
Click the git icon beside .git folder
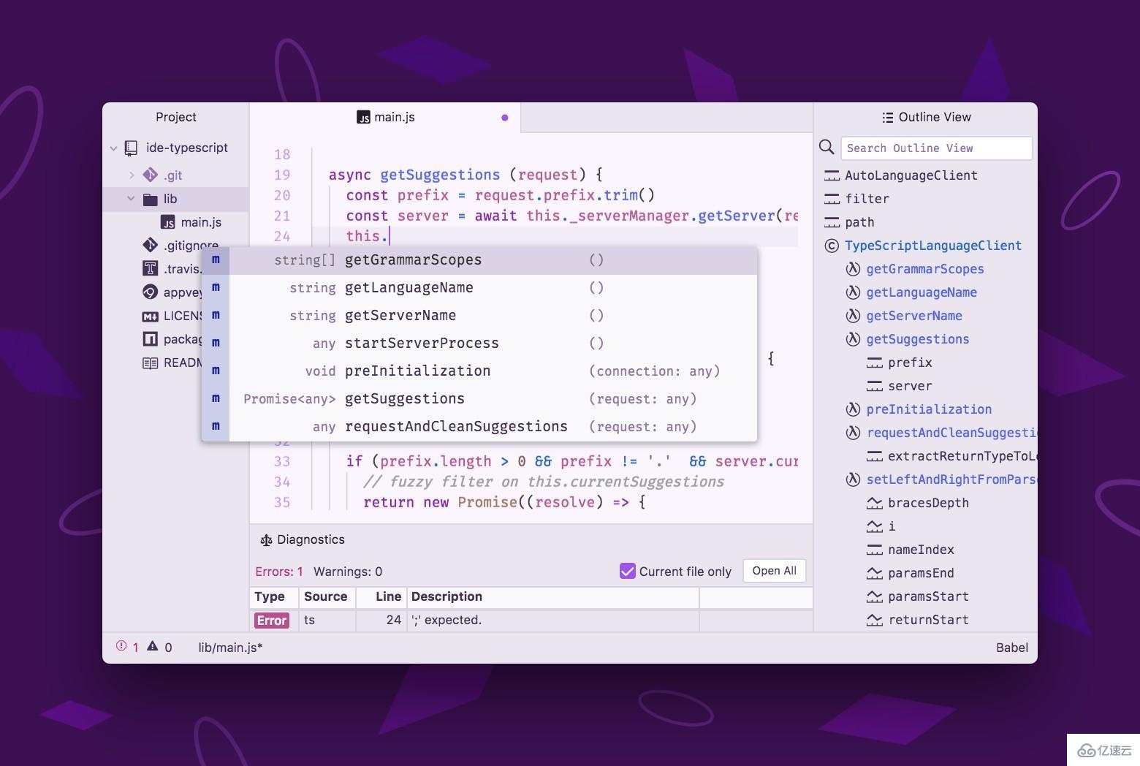[x=150, y=175]
